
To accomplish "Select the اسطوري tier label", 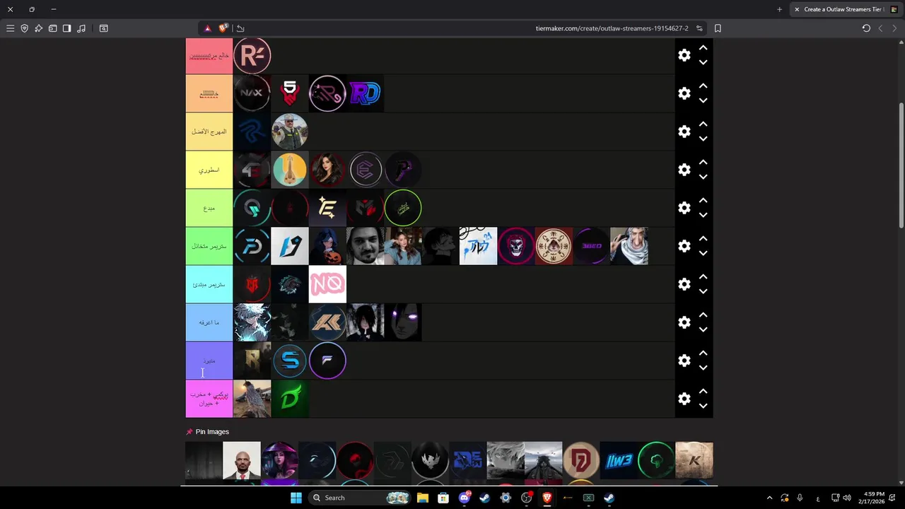I will pyautogui.click(x=209, y=170).
